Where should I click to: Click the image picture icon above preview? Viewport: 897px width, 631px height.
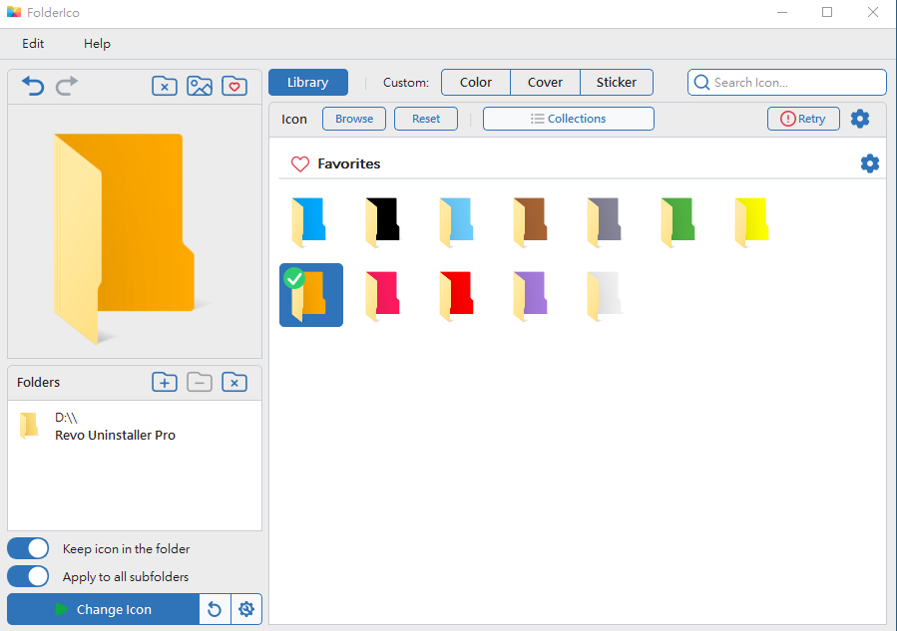pyautogui.click(x=200, y=87)
